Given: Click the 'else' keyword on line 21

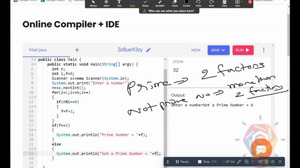Looking at the screenshot, I should coord(56,144).
